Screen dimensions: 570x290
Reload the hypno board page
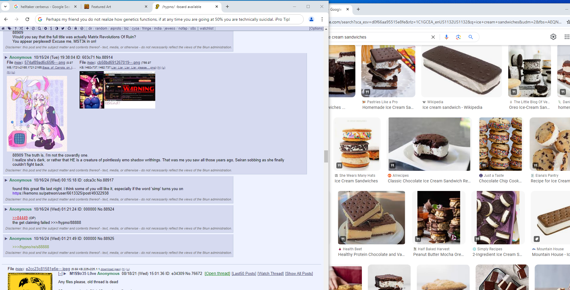click(x=27, y=19)
